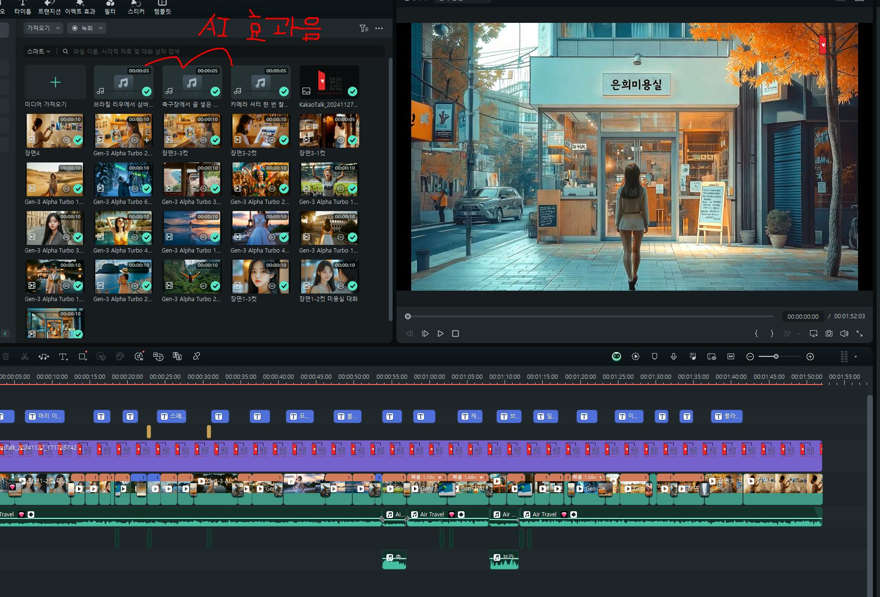880x597 pixels.
Task: Click the timeline zoom slider handle
Action: tap(776, 356)
